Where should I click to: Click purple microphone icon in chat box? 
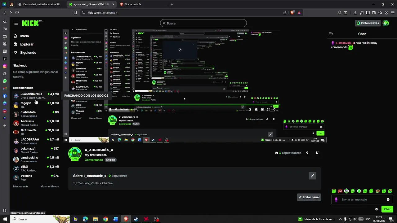[x=336, y=199]
